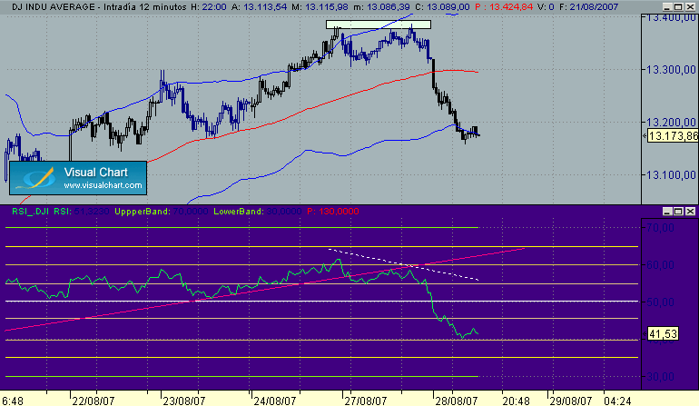Click the P : 13.424,84 red value
Viewport: 699px width, 406px height.
click(504, 7)
